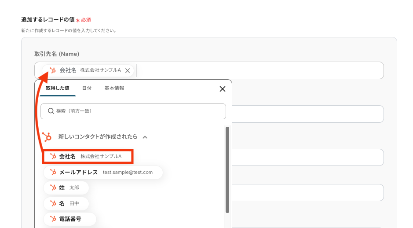413x228 pixels.
Task: Click the red 必須 marker
Action: pyautogui.click(x=84, y=20)
